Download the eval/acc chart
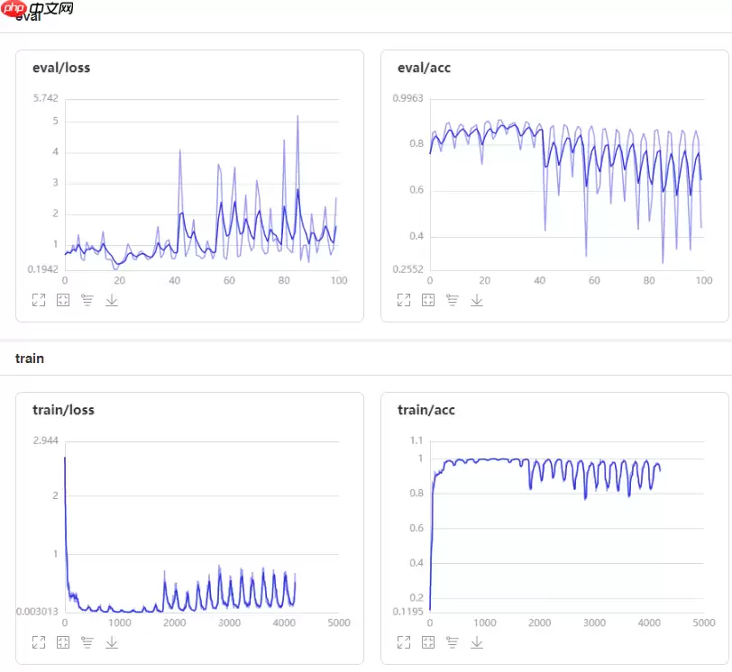The width and height of the screenshot is (732, 672). pyautogui.click(x=477, y=300)
